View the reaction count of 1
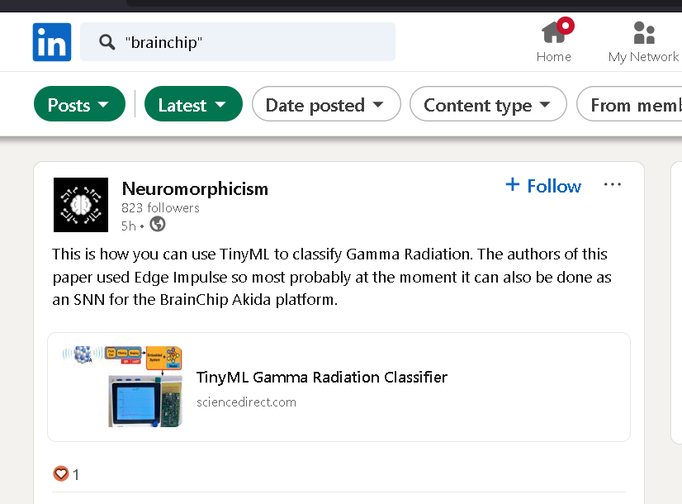The image size is (682, 504). point(76,474)
